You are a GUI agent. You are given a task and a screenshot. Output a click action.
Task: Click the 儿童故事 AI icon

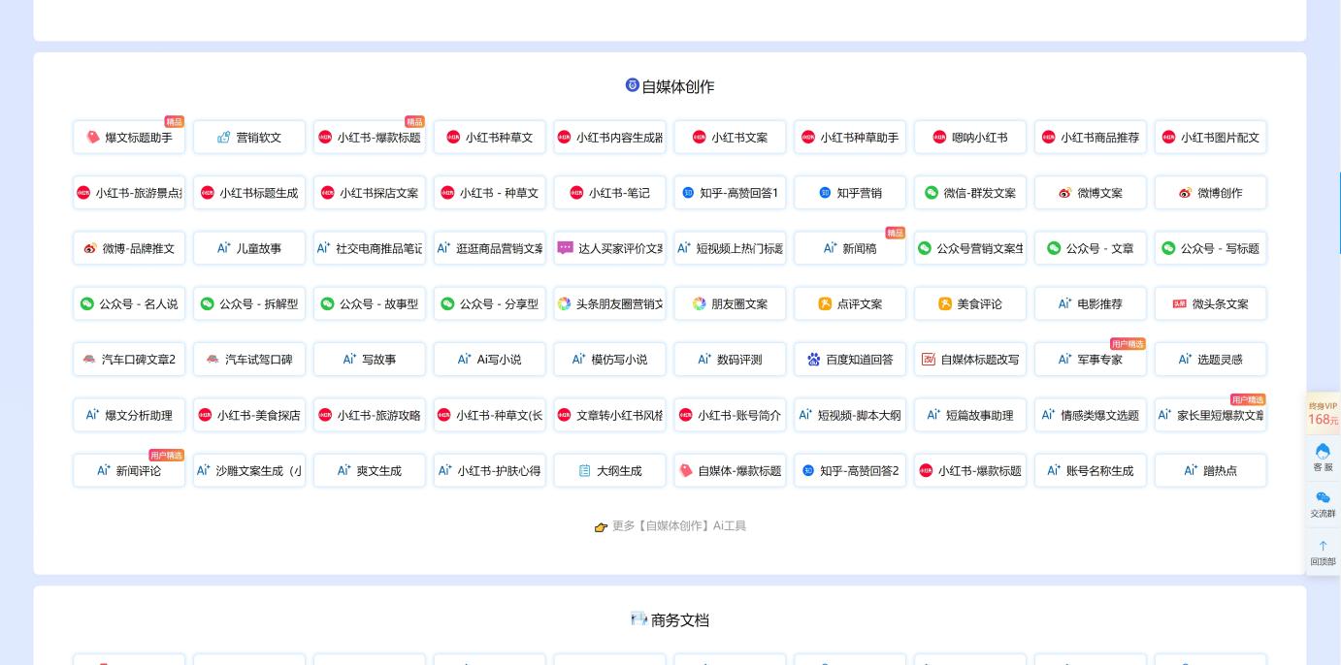click(x=224, y=248)
